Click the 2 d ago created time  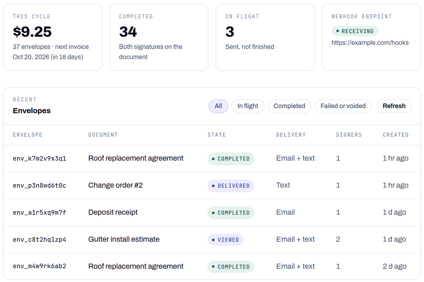click(x=394, y=266)
